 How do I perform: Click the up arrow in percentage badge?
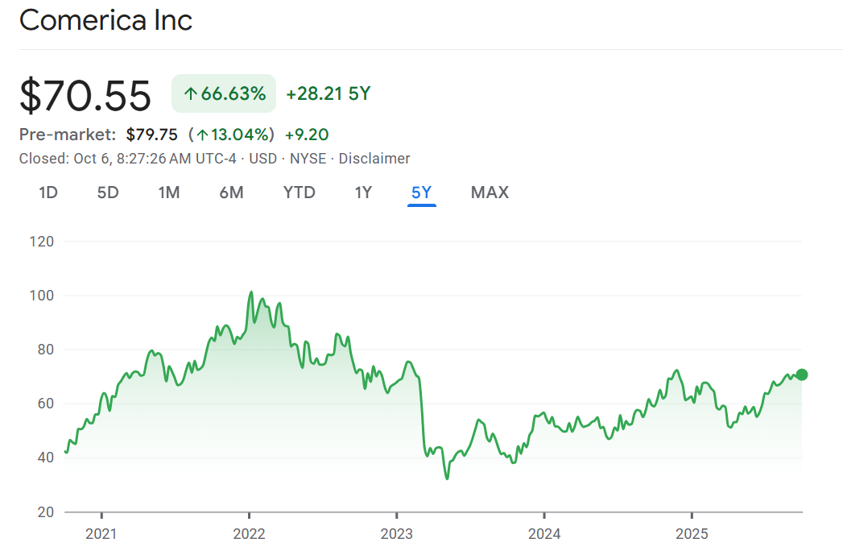190,94
